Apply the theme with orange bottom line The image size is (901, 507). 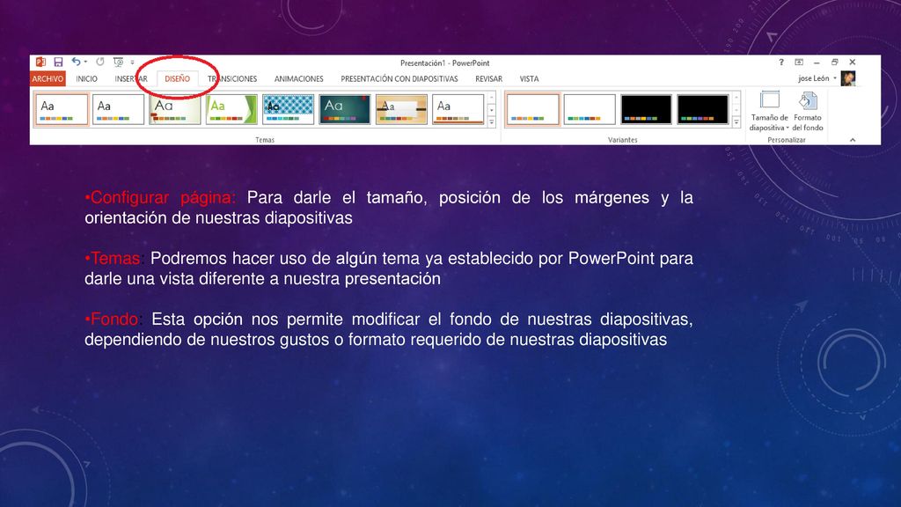coord(458,109)
